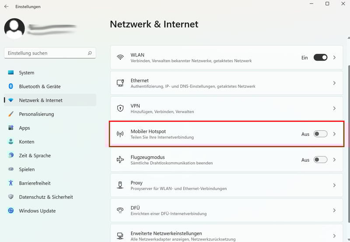This screenshot has width=350, height=242.
Task: Click the VPN shield icon
Action: 120,108
